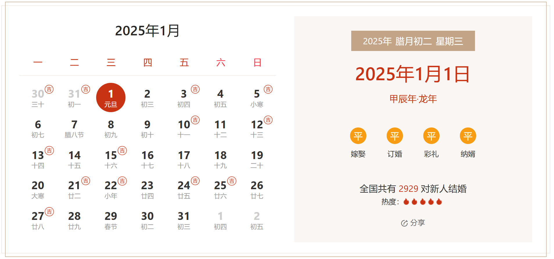Click the 吉 badge on January 25
The height and width of the screenshot is (259, 554).
point(232,181)
